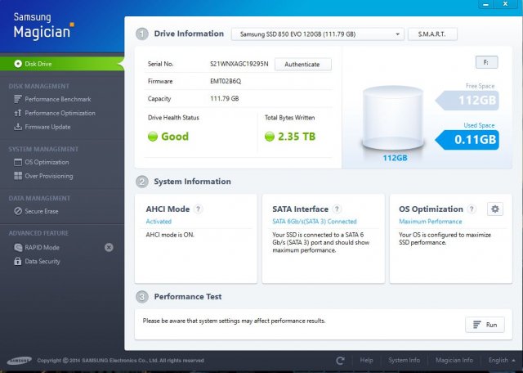Expand the Samsung SSD 850 EVO drive dropdown
The height and width of the screenshot is (373, 523).
pos(318,34)
